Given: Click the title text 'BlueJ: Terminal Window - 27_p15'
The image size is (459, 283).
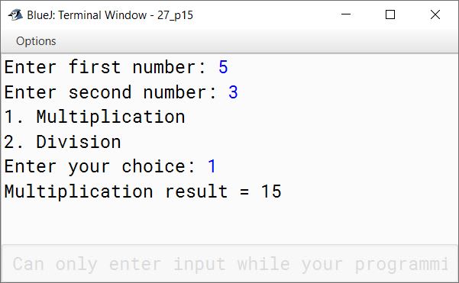Looking at the screenshot, I should click(110, 15).
